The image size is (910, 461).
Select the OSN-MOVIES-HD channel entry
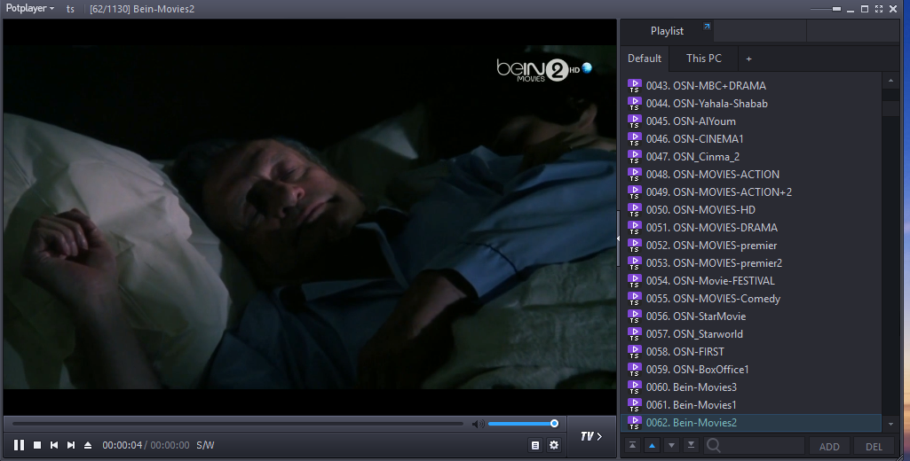pyautogui.click(x=714, y=210)
